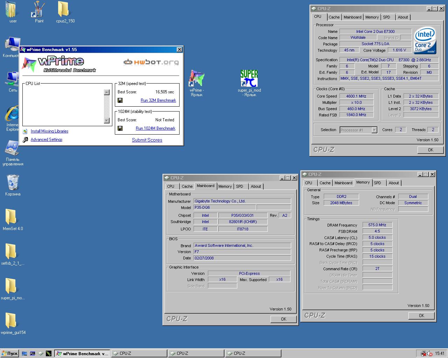Click the green quick launch icon left of the wPrime taskbar button
448x358 pixels.
pyautogui.click(x=49, y=353)
